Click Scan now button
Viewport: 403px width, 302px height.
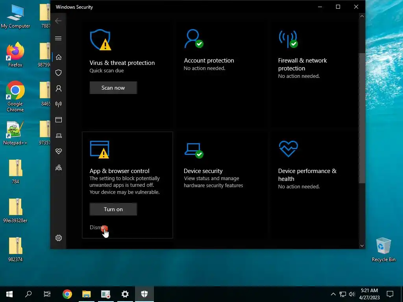pyautogui.click(x=113, y=88)
